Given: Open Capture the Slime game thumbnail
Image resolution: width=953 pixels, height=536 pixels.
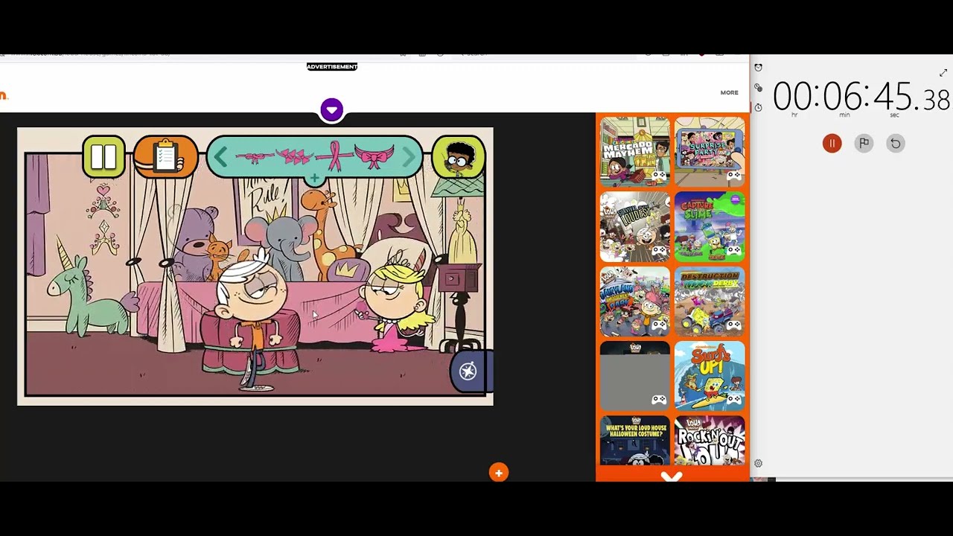Looking at the screenshot, I should (x=709, y=226).
